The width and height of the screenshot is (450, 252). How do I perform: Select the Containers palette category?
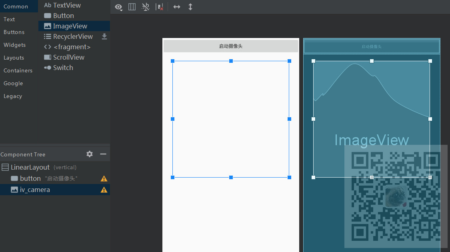pyautogui.click(x=19, y=70)
